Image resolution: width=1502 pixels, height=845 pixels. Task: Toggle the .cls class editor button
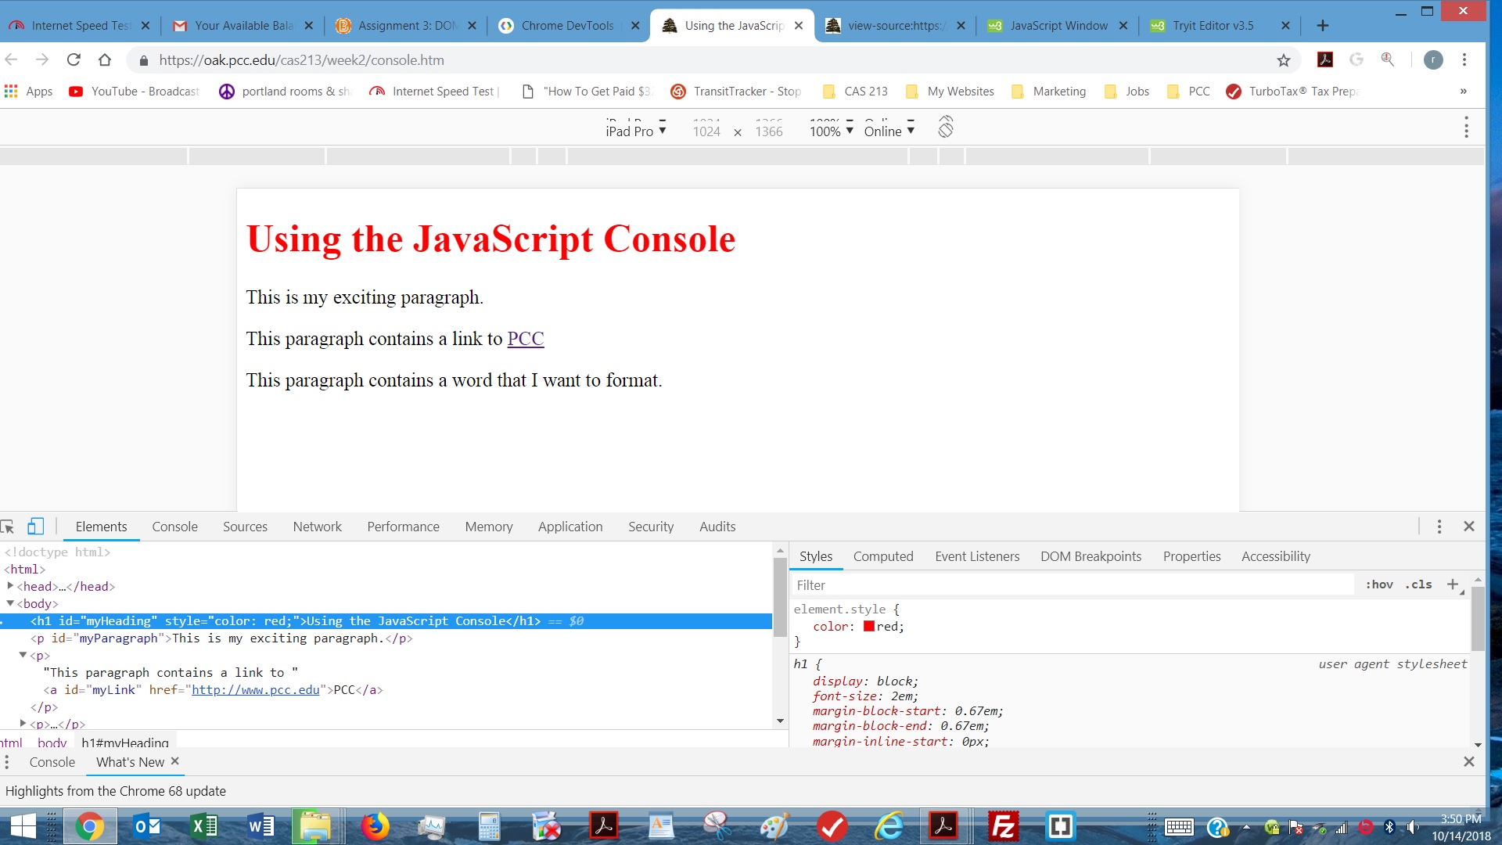coord(1418,584)
